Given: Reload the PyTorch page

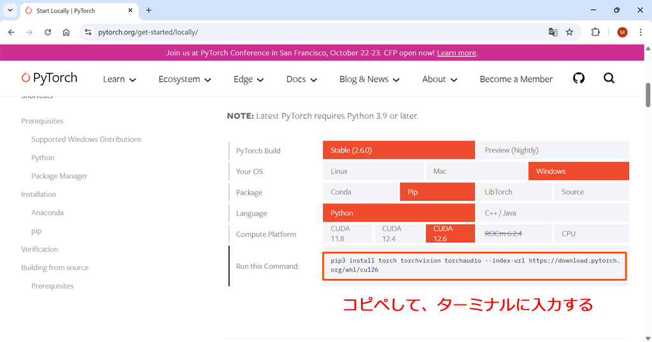Looking at the screenshot, I should pyautogui.click(x=48, y=32).
